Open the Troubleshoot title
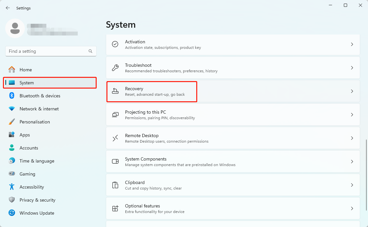Screen dimensions: 368x227 138,65
